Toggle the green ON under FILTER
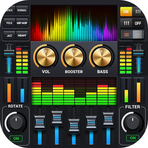Image resolution: width=148 pixels, height=148 pixels. (133, 138)
